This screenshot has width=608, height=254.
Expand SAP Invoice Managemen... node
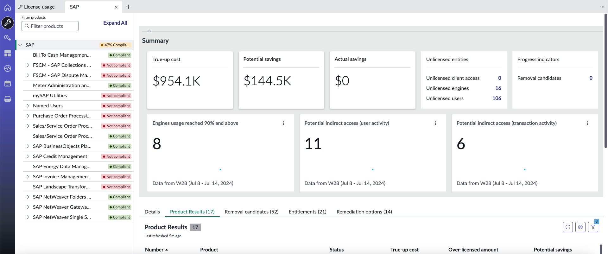tap(28, 177)
